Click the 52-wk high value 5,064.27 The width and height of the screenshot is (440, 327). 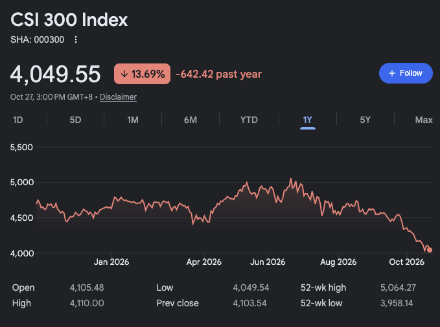point(398,288)
